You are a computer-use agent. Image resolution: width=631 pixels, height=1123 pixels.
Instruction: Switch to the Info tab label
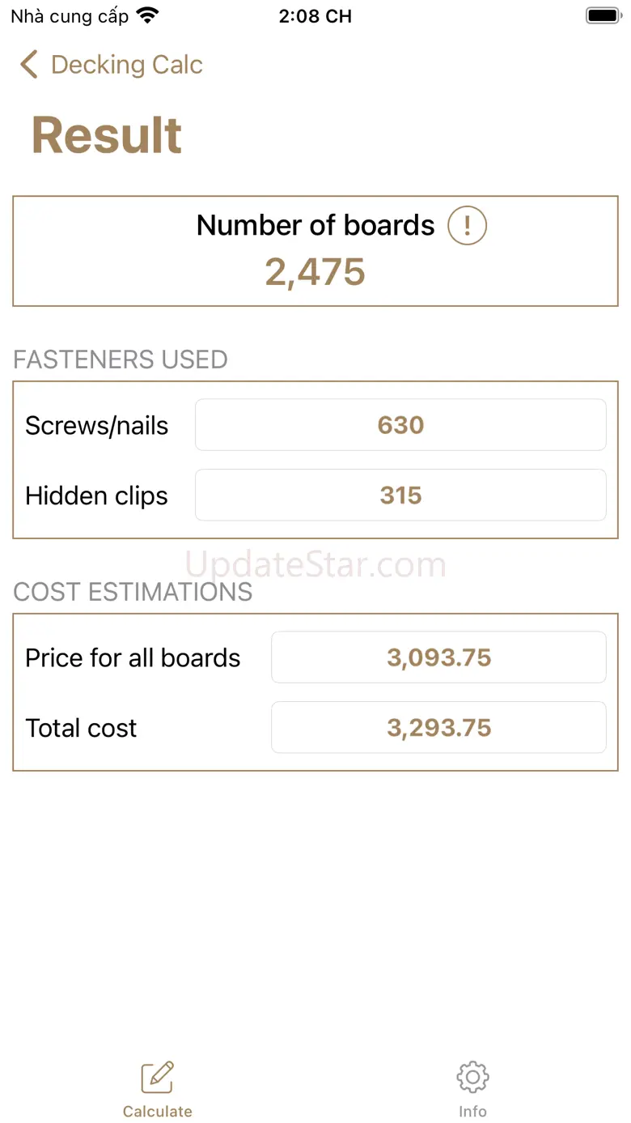pyautogui.click(x=472, y=1112)
